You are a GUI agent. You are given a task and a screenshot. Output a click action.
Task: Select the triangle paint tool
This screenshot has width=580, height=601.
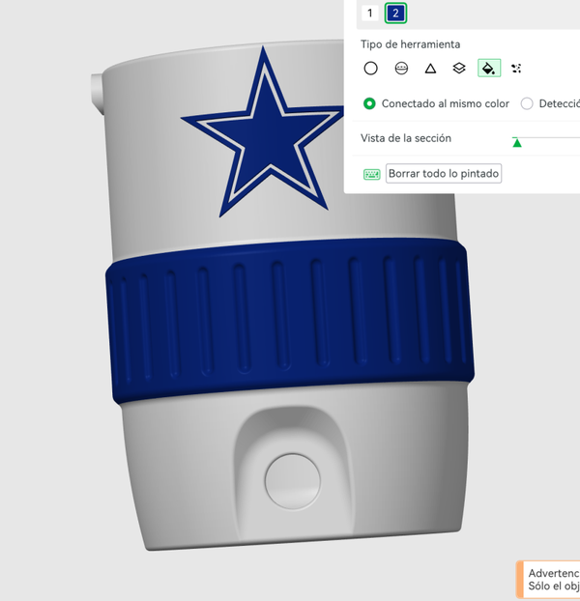point(430,69)
